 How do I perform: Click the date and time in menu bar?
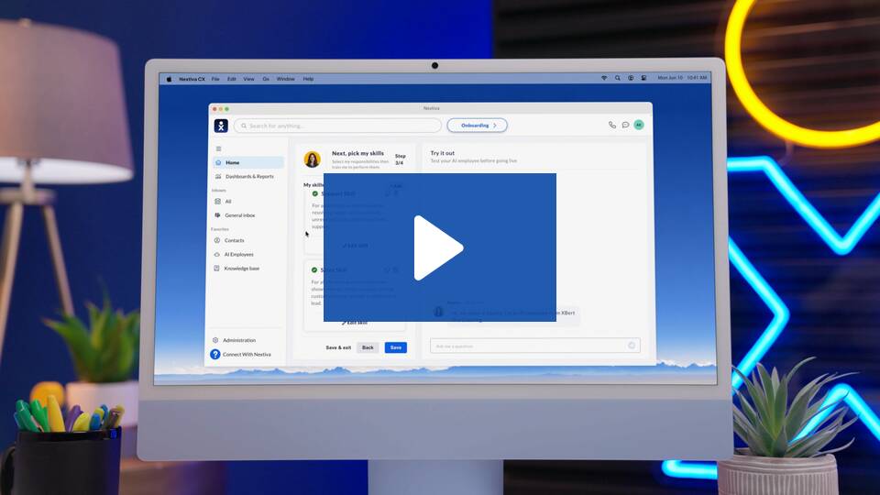point(682,77)
